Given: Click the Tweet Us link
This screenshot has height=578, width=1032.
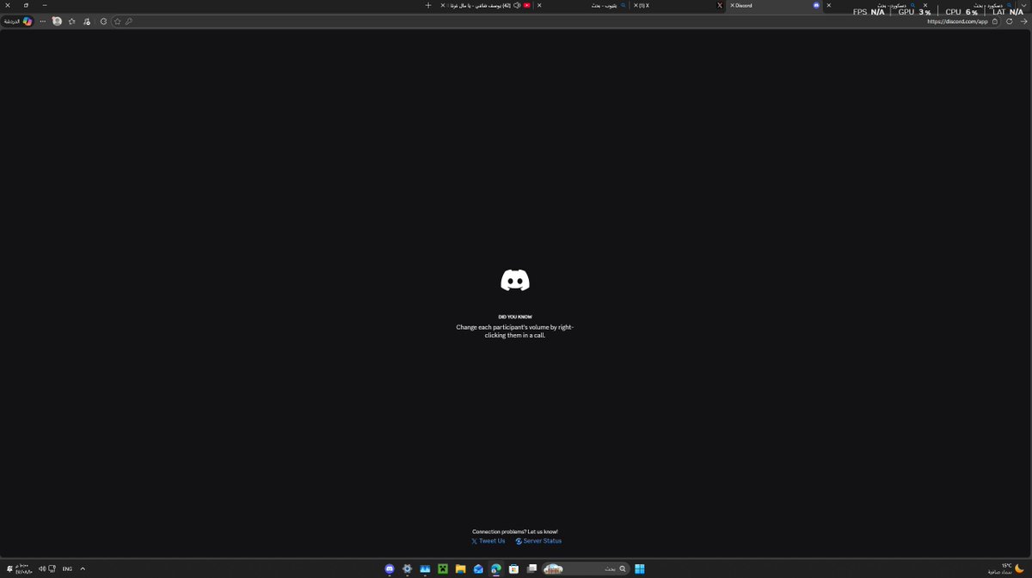Looking at the screenshot, I should click(488, 541).
